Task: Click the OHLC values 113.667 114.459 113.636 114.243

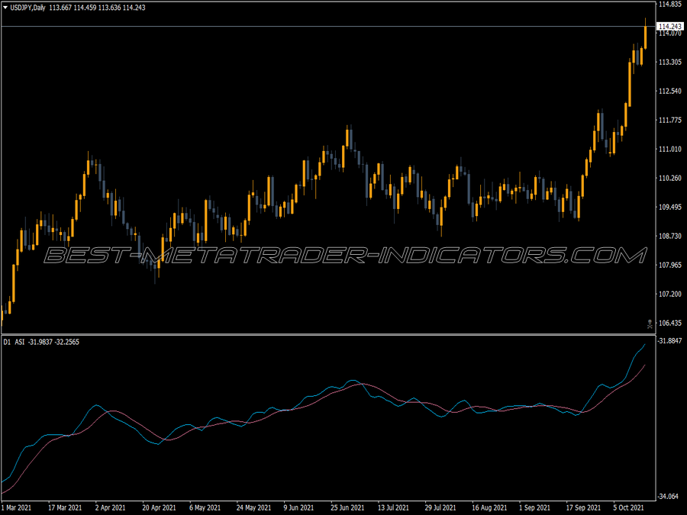Action: (x=97, y=8)
